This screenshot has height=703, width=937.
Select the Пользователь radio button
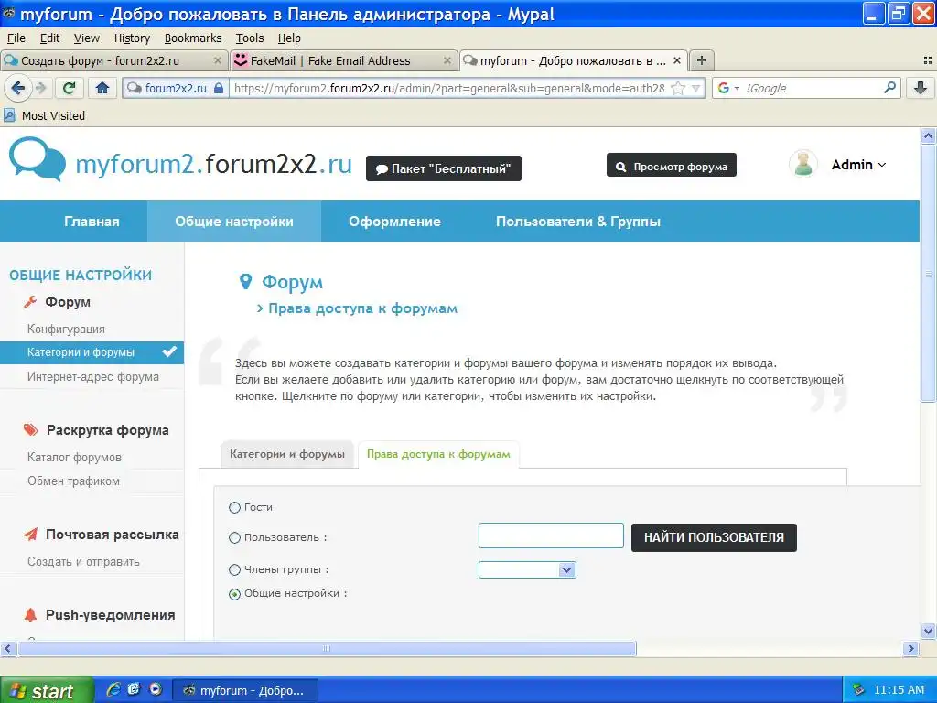pos(234,538)
